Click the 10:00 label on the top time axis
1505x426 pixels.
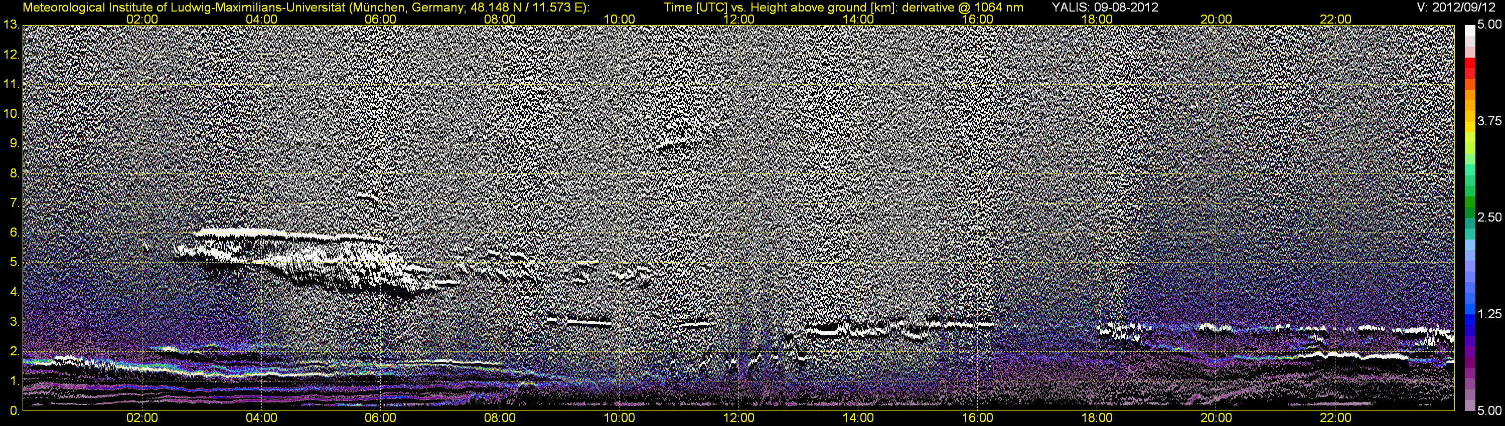click(619, 19)
